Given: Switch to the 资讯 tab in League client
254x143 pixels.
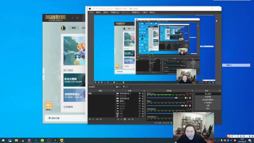Looking at the screenshot, I should point(74,28).
